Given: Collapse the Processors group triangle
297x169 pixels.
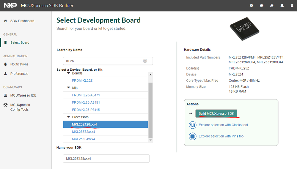Looking at the screenshot, I should pyautogui.click(x=69, y=117).
